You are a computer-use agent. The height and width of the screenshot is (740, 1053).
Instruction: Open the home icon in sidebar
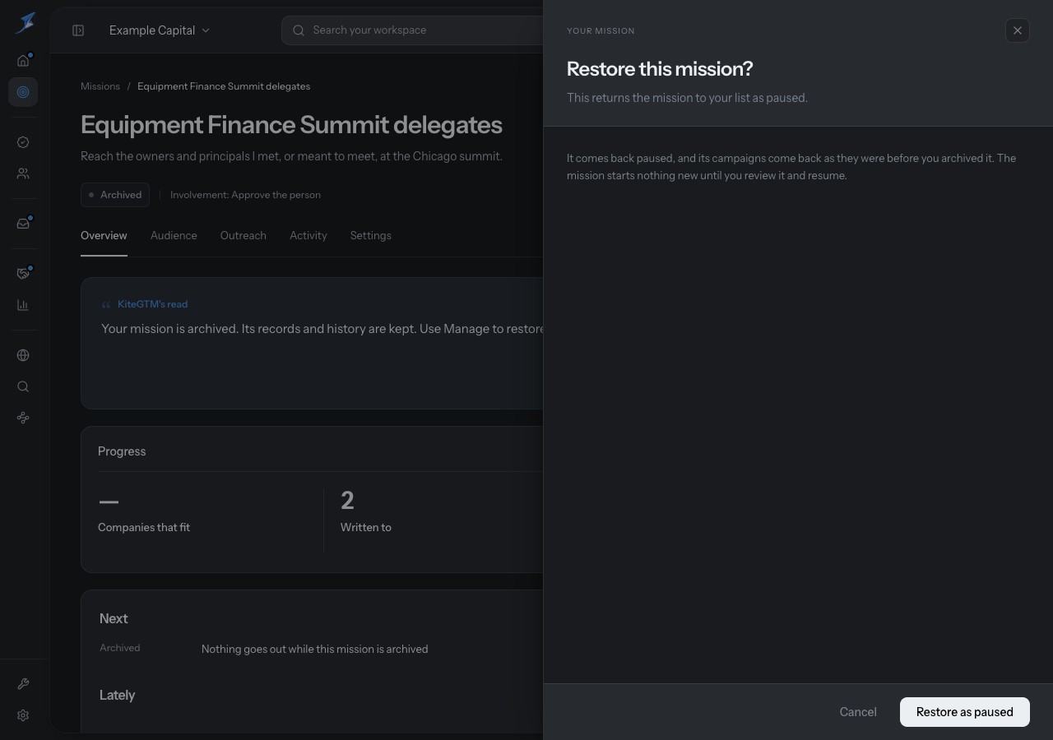click(x=23, y=60)
